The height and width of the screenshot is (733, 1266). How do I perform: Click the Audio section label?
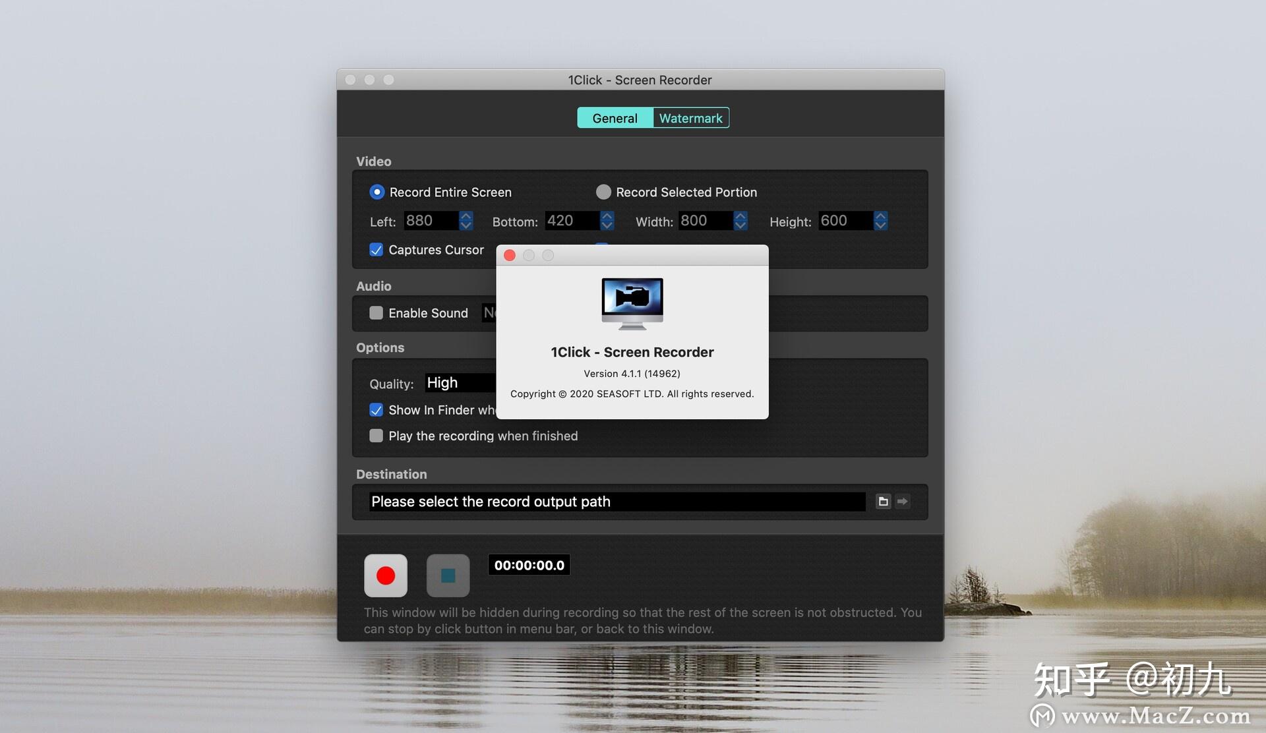pos(374,286)
